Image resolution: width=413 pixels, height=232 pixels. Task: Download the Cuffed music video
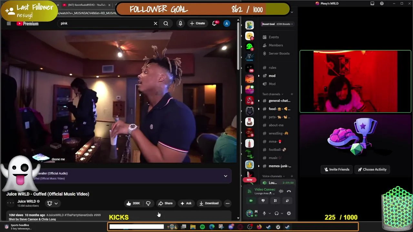pos(209,203)
